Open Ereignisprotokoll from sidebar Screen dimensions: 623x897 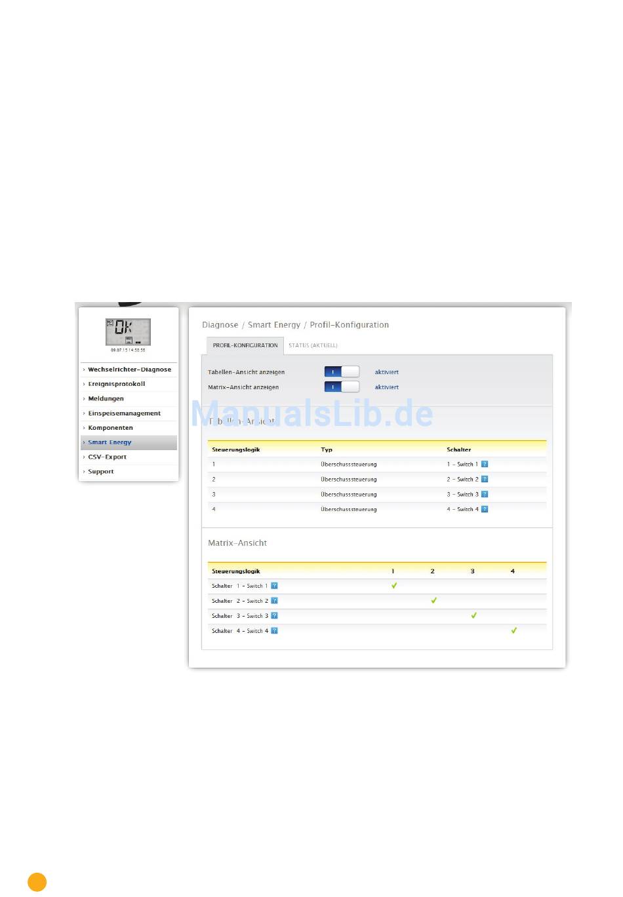116,384
